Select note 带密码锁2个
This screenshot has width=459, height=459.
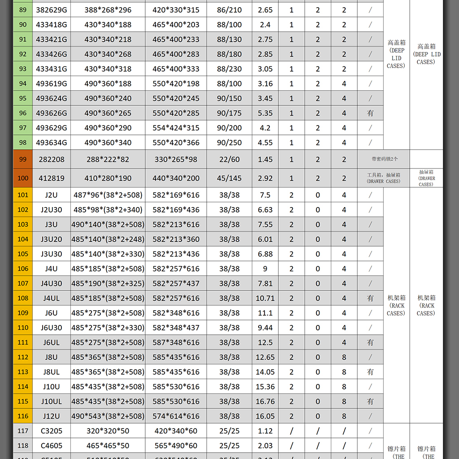(x=384, y=159)
